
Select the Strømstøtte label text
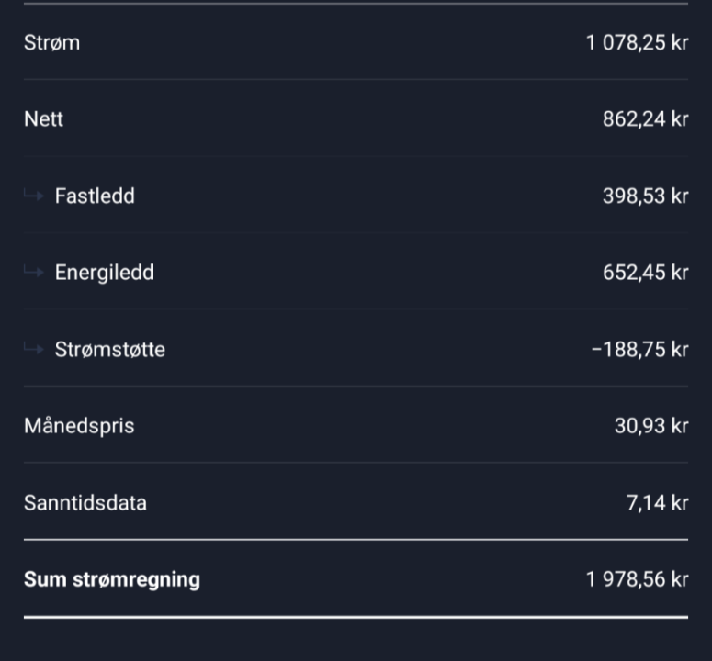[x=109, y=350]
